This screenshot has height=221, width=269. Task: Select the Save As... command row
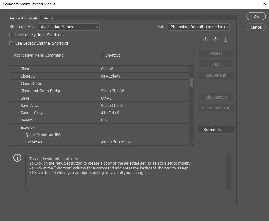tap(99, 106)
